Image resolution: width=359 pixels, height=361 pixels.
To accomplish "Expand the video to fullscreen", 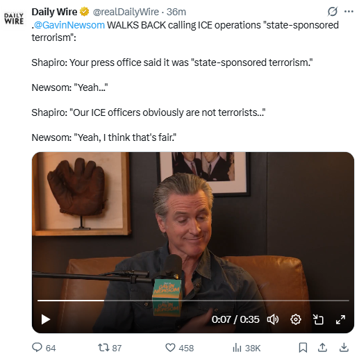I will coord(340,319).
